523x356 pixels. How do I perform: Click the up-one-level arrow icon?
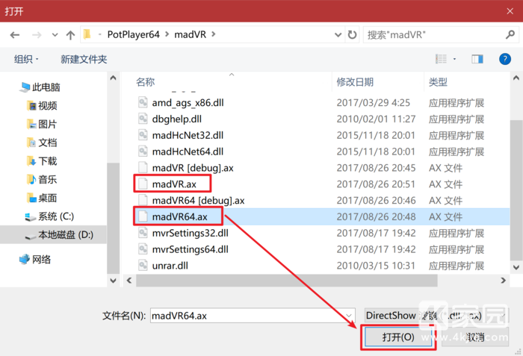70,35
